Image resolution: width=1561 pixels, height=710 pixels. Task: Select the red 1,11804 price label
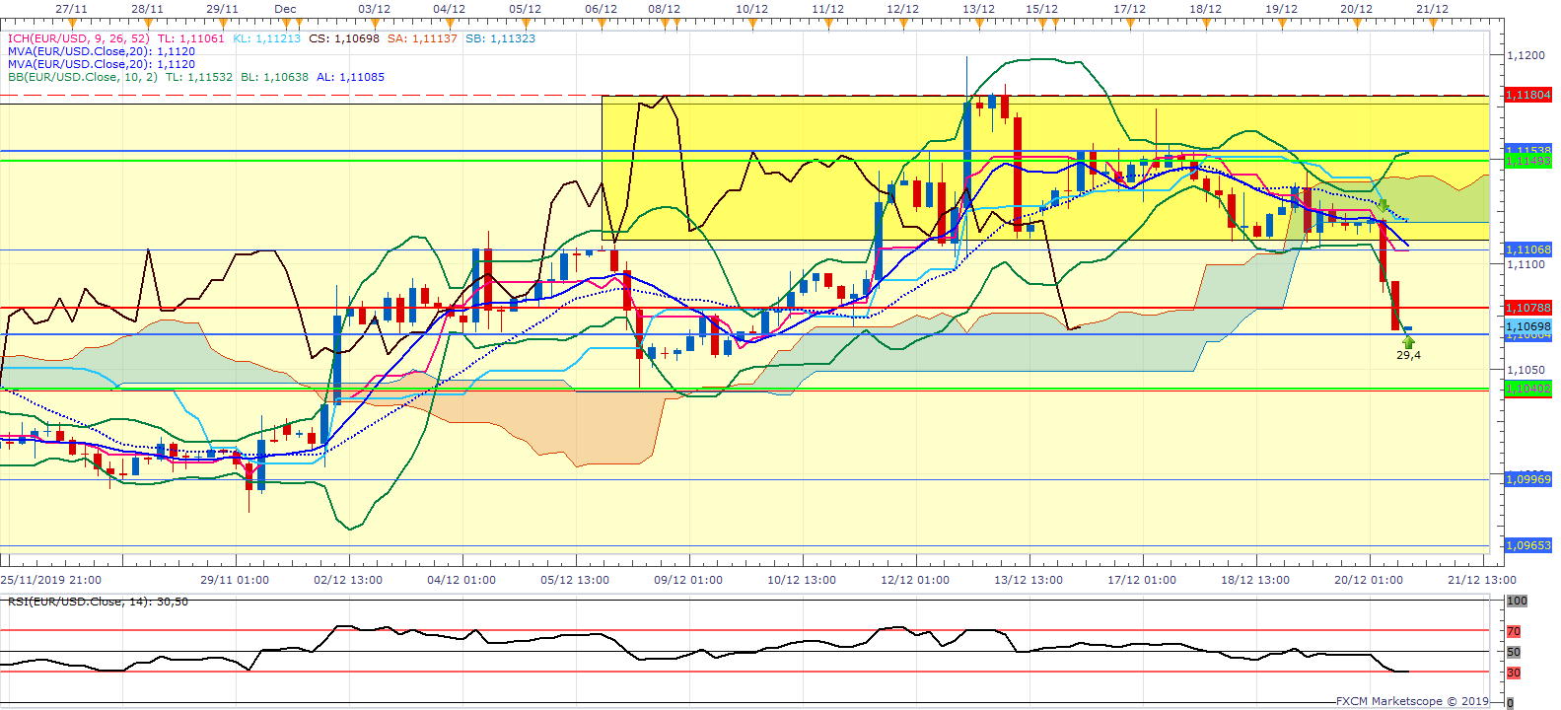coord(1528,95)
